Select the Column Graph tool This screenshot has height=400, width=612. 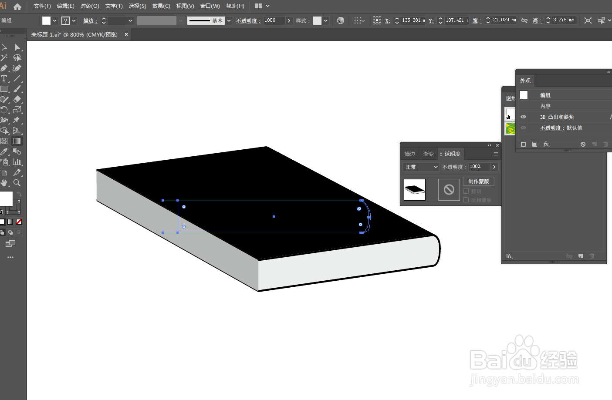coord(17,162)
